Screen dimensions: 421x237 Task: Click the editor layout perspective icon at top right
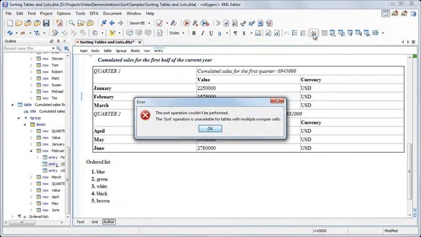click(x=385, y=13)
